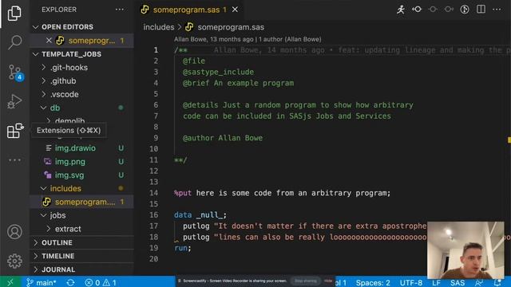Click the 'data _null_;' line
The image size is (511, 287).
[x=200, y=214]
